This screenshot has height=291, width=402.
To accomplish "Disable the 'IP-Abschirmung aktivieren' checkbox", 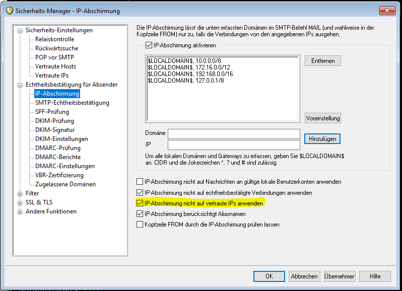I will click(149, 45).
